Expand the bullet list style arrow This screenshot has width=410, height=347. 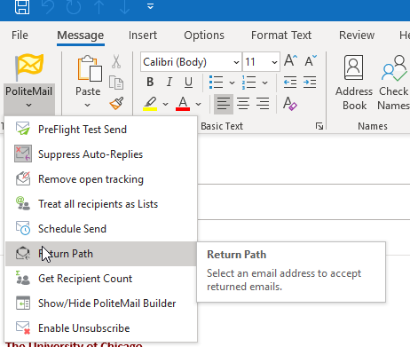pos(232,83)
